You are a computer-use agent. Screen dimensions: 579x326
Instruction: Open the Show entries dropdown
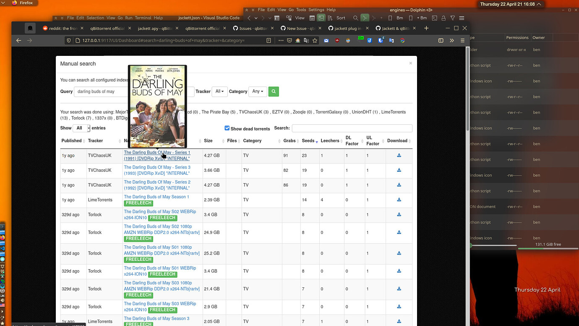(81, 128)
